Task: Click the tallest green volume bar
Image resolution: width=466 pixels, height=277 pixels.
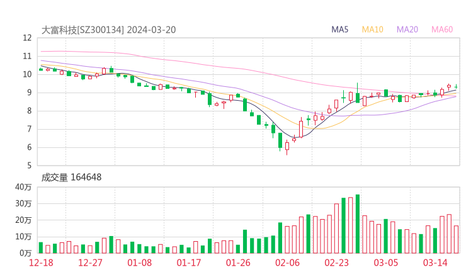Action: click(x=358, y=223)
